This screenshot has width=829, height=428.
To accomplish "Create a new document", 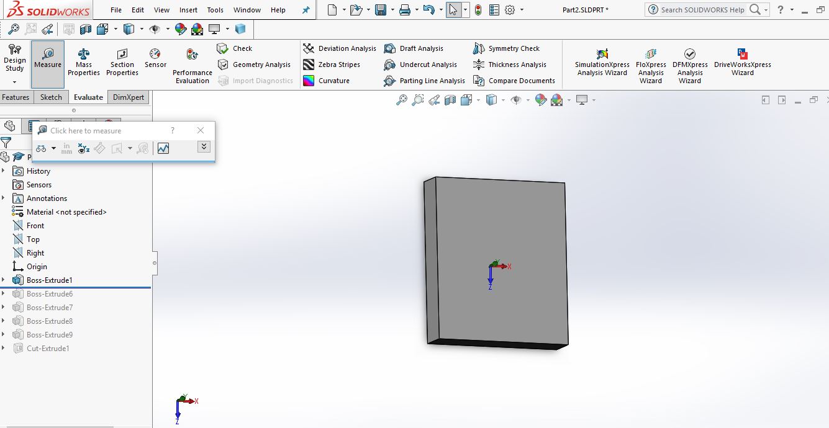I will [x=333, y=10].
